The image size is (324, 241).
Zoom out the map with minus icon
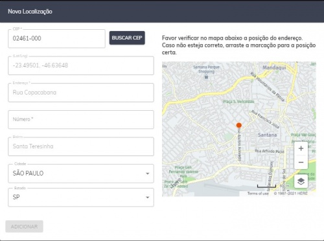pos(301,162)
